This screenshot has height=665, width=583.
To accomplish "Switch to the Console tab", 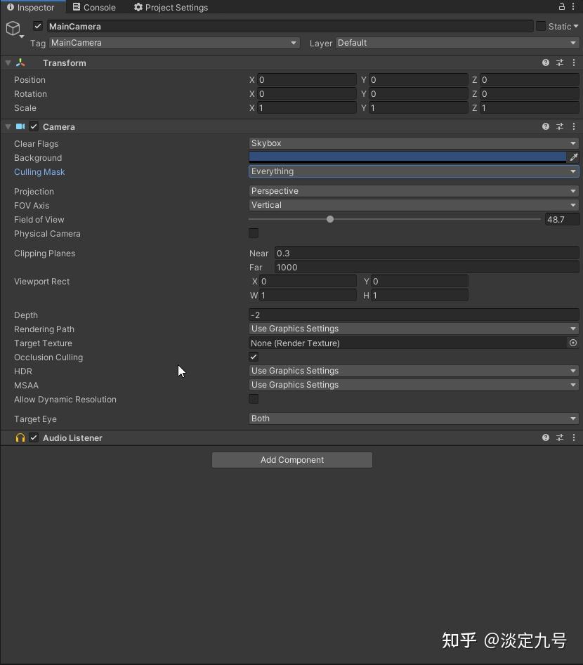I will point(94,7).
